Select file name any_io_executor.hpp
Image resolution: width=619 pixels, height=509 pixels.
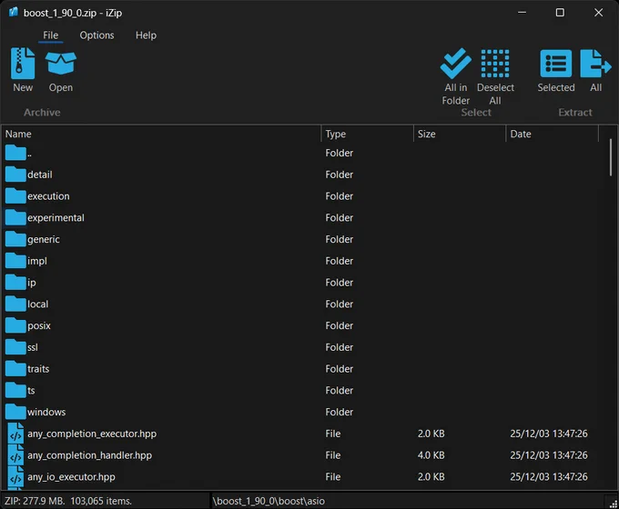[x=71, y=477]
